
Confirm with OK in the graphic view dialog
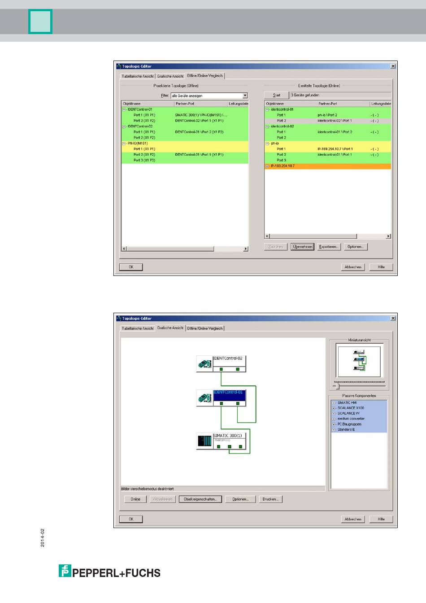(x=131, y=519)
